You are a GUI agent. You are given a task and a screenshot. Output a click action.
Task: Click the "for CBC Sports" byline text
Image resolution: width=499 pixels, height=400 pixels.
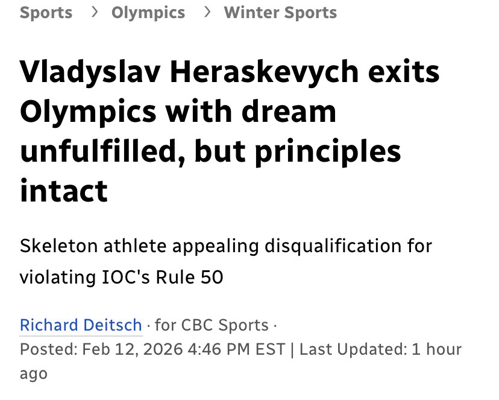tap(212, 325)
